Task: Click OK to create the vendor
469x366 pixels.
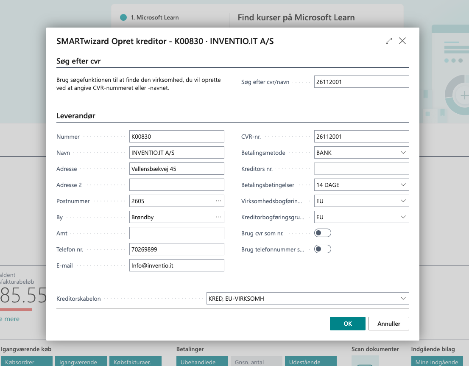Action: click(x=347, y=324)
